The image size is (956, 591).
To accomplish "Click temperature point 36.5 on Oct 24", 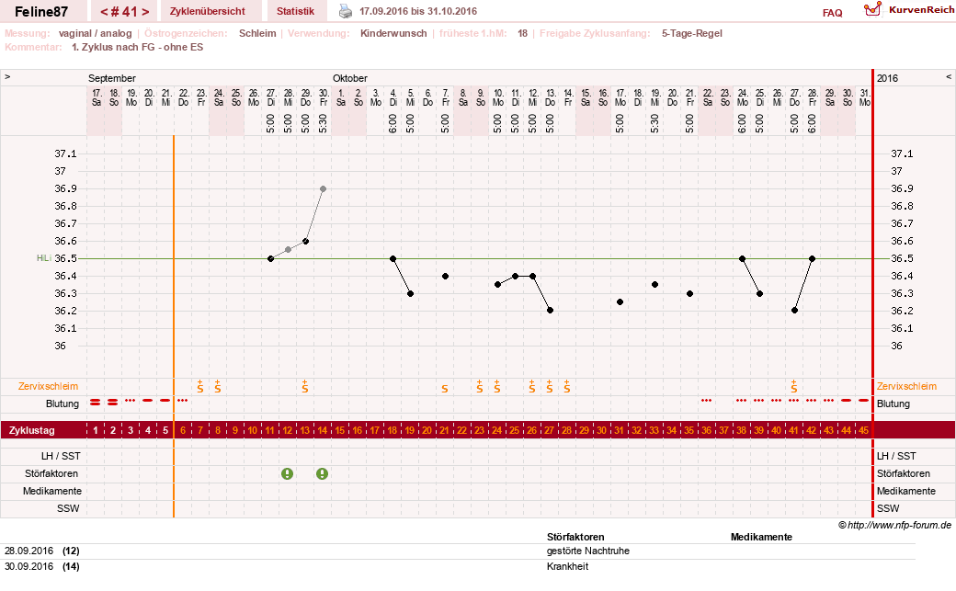I will tap(742, 258).
